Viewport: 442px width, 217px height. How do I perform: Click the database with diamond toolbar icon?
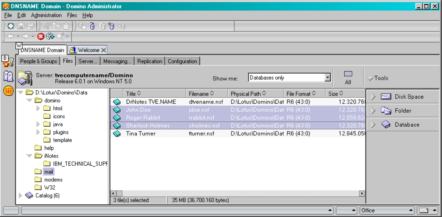(82, 26)
